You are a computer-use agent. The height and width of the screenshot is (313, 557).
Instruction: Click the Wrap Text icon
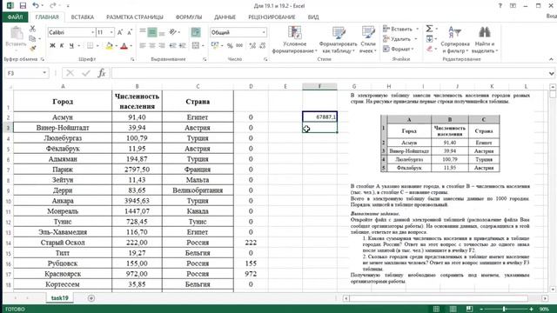tap(195, 32)
